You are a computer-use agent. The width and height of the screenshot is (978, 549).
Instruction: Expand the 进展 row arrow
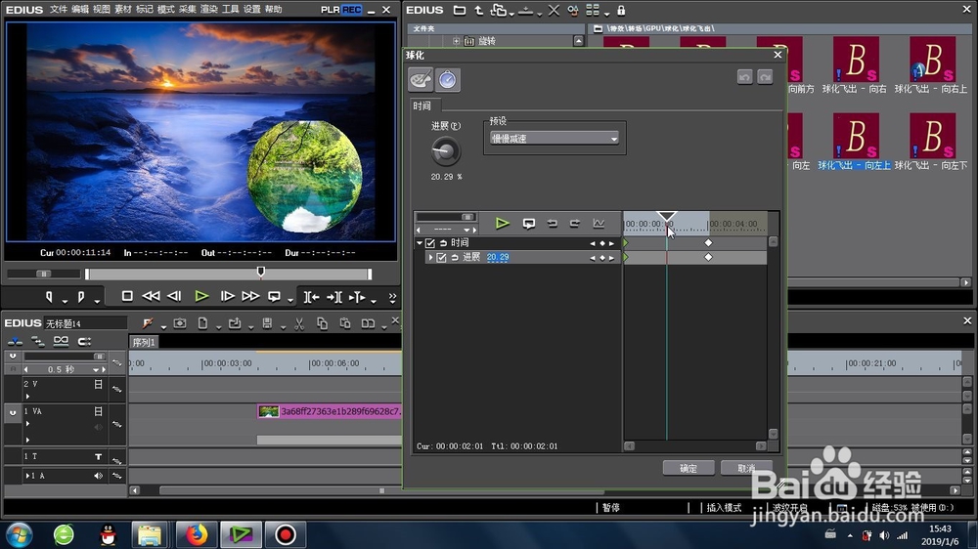[430, 257]
